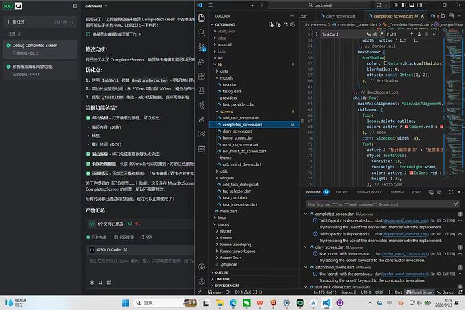
Task: Go to previous find match
Action: 412,34
